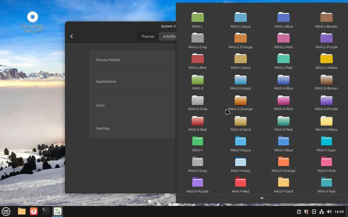Open the Linux Mint start menu

pos(6,212)
